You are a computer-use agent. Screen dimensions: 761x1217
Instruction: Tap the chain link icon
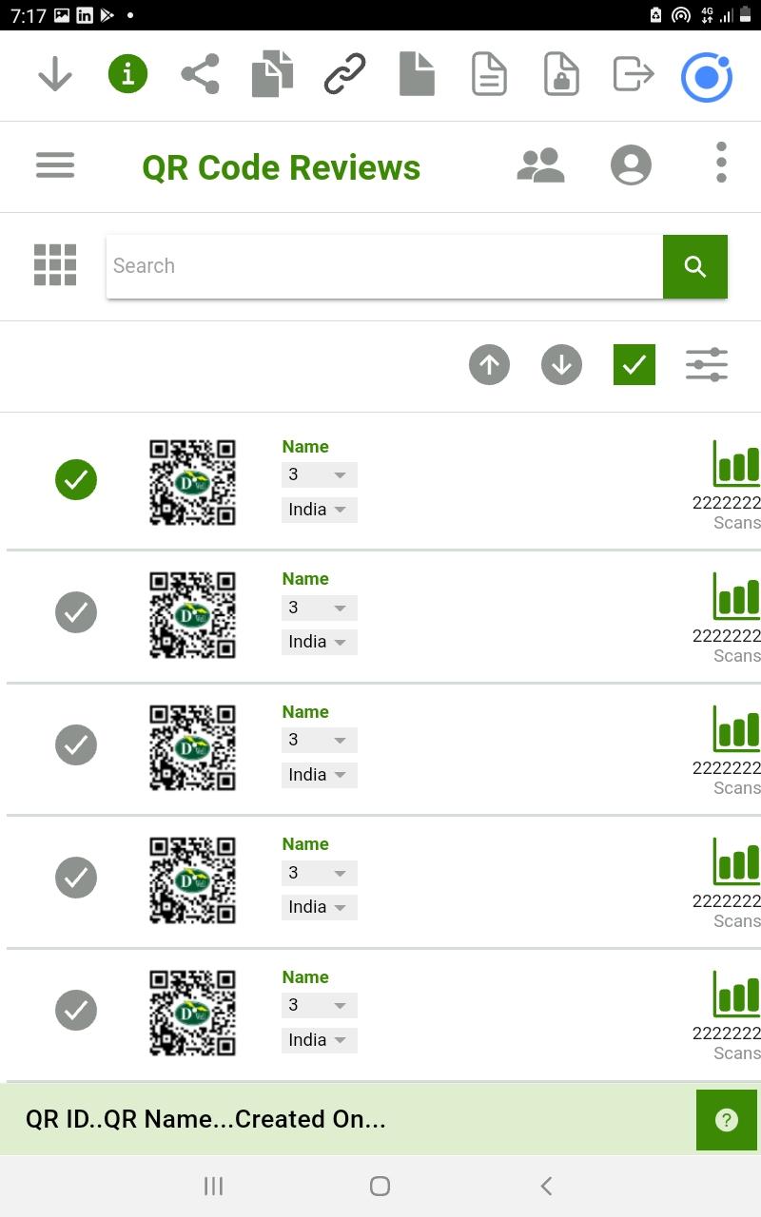(344, 74)
